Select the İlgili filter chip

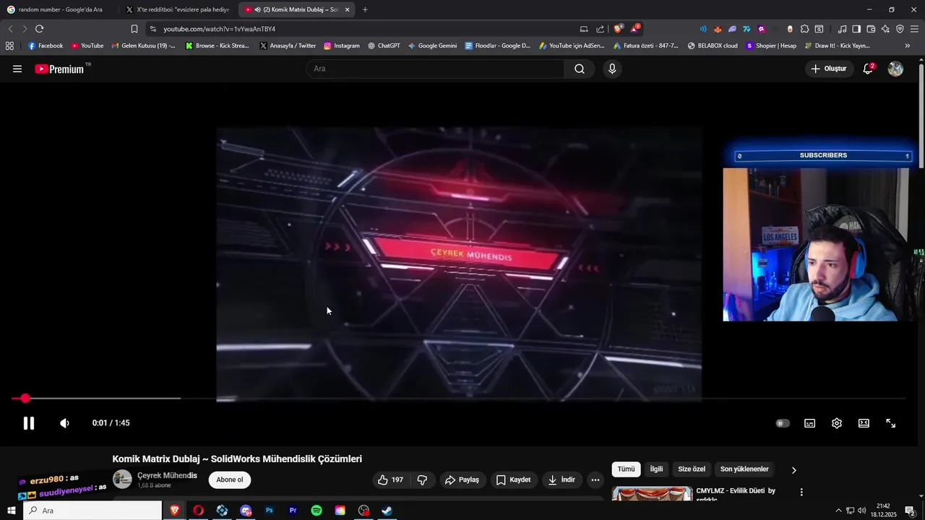(x=656, y=469)
